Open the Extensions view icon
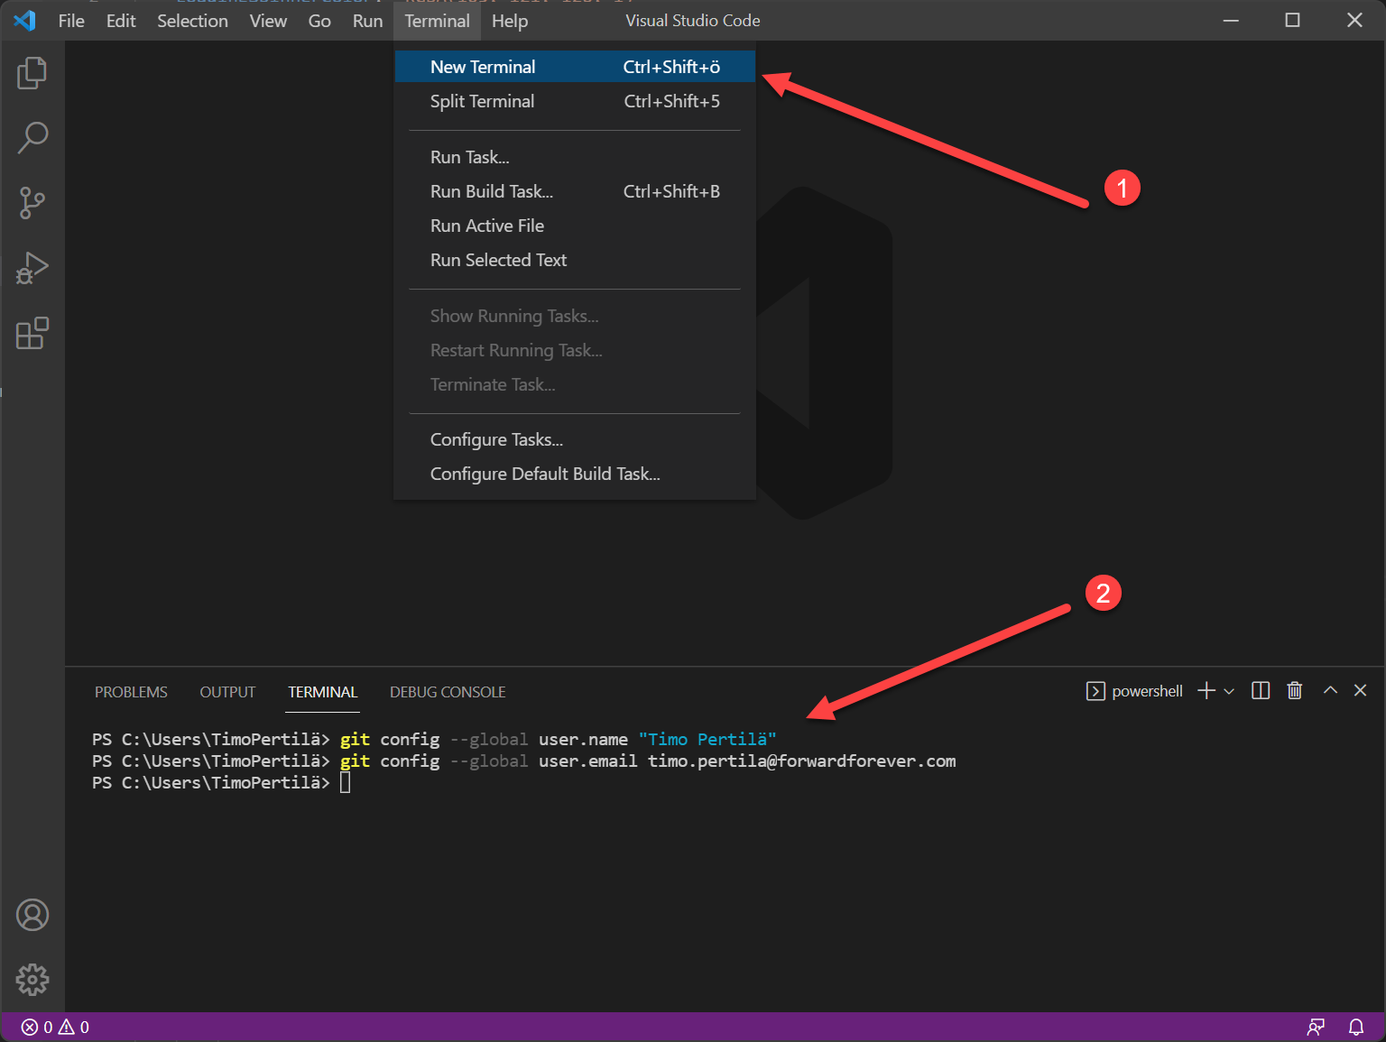The height and width of the screenshot is (1042, 1386). 32,333
